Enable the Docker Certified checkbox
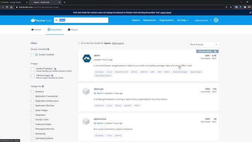The height and width of the screenshot is (142, 252). pos(32,55)
